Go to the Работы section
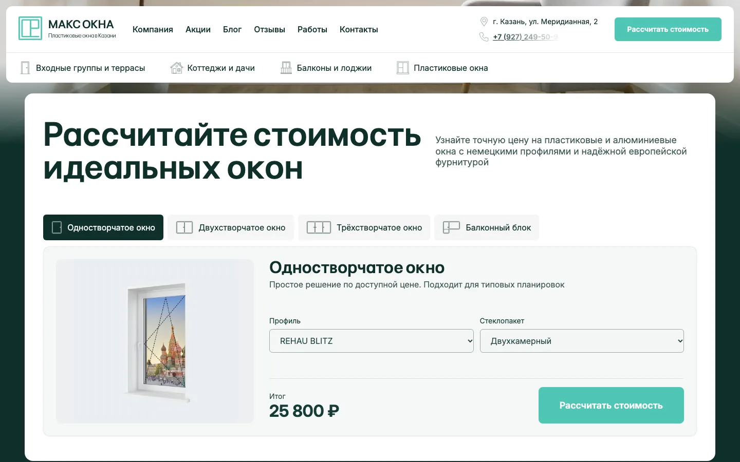This screenshot has width=740, height=462. tap(312, 29)
